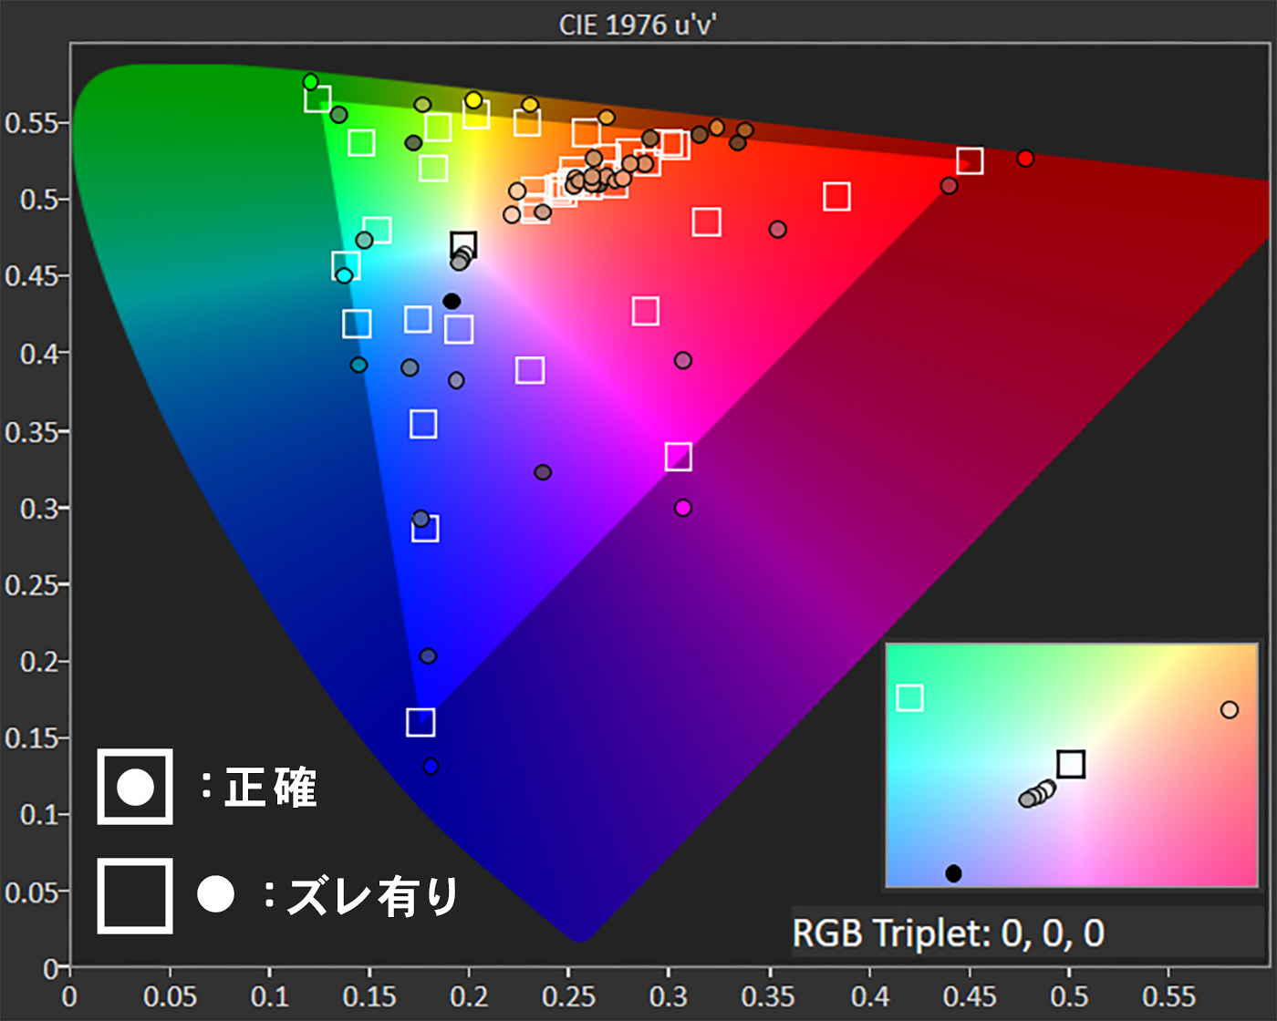Click the black filled dot near the chart center
This screenshot has width=1277, height=1021.
point(451,299)
